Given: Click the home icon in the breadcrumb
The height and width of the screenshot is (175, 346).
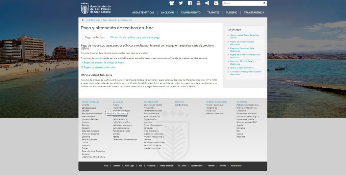Looking at the screenshot, I should pos(82,20).
